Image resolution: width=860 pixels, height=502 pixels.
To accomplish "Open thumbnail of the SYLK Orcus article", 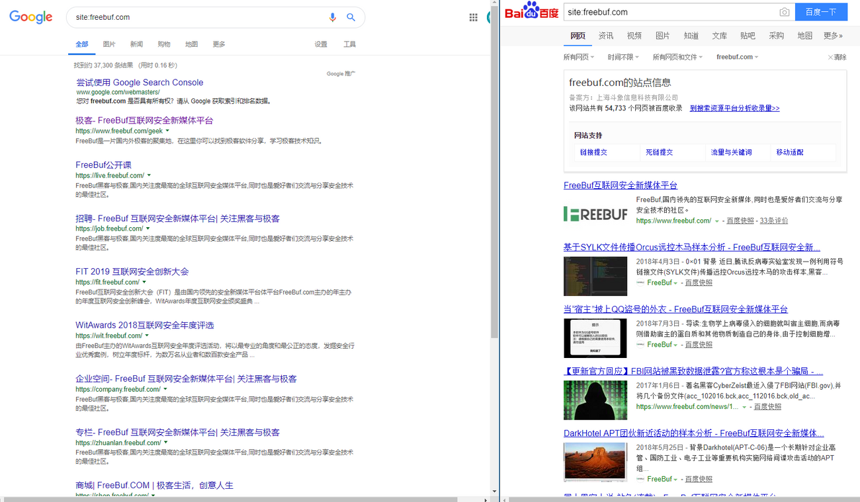I will click(x=595, y=276).
